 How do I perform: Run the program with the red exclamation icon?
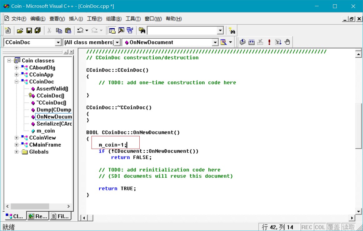click(269, 42)
